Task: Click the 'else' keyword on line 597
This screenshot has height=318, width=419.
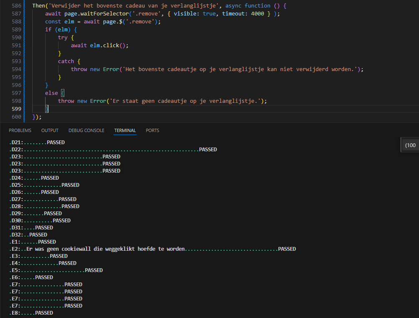Action: 51,93
